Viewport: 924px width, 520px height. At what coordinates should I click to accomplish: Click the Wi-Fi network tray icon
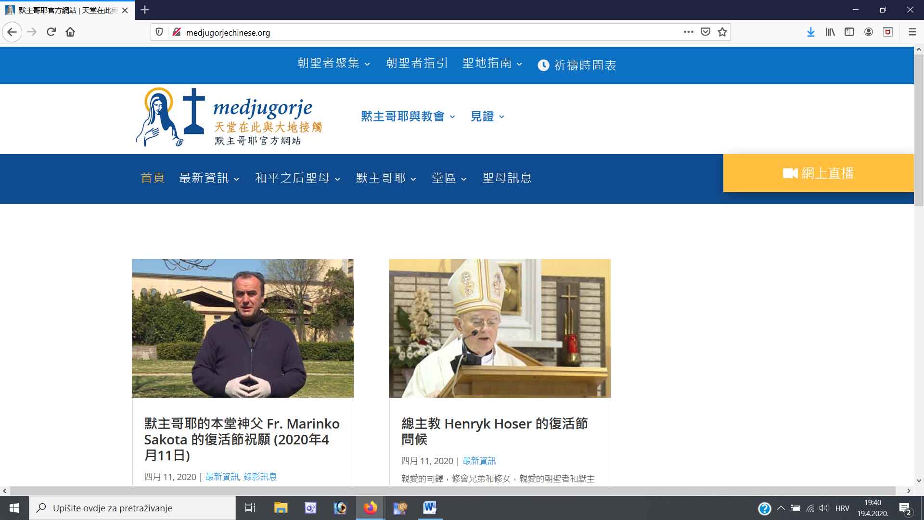click(x=810, y=508)
